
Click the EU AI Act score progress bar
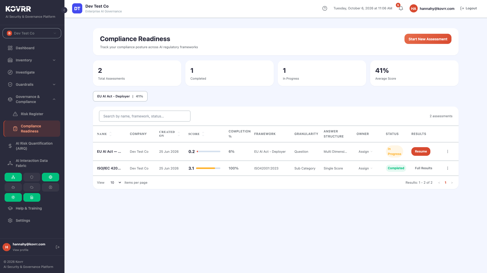[208, 151]
